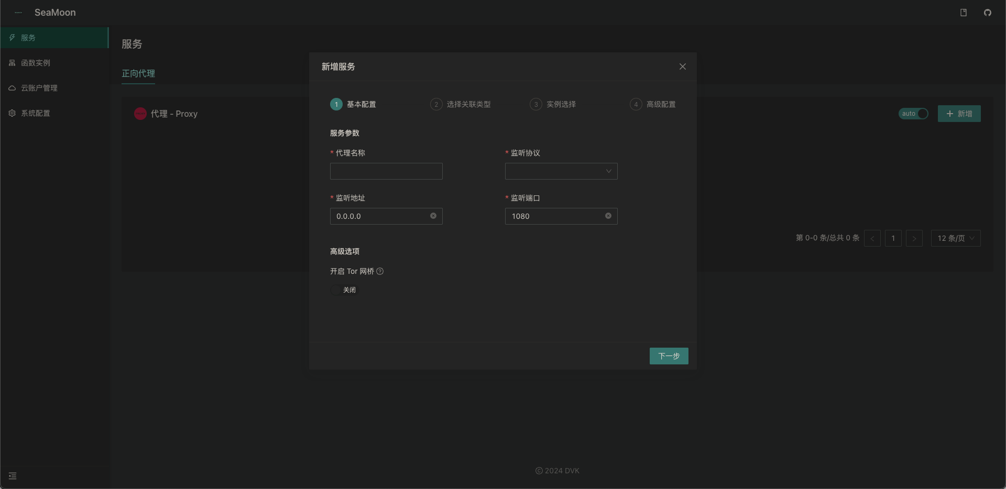Open 系统配置 in the sidebar
Viewport: 1006px width, 489px height.
pyautogui.click(x=54, y=113)
